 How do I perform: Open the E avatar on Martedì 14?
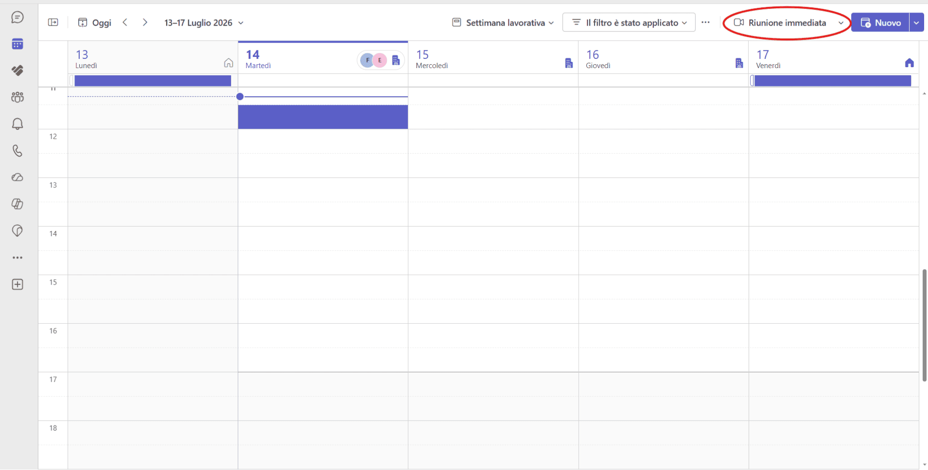(380, 60)
